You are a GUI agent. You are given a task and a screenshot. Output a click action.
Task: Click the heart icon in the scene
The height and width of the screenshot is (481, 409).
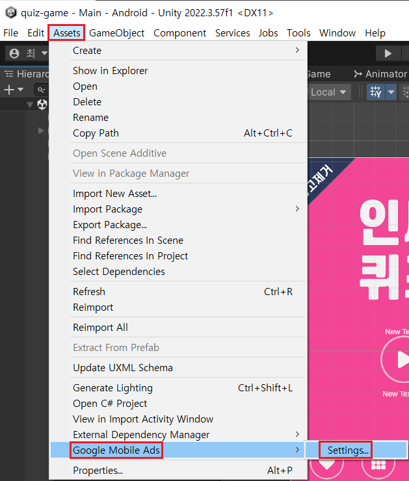(326, 466)
